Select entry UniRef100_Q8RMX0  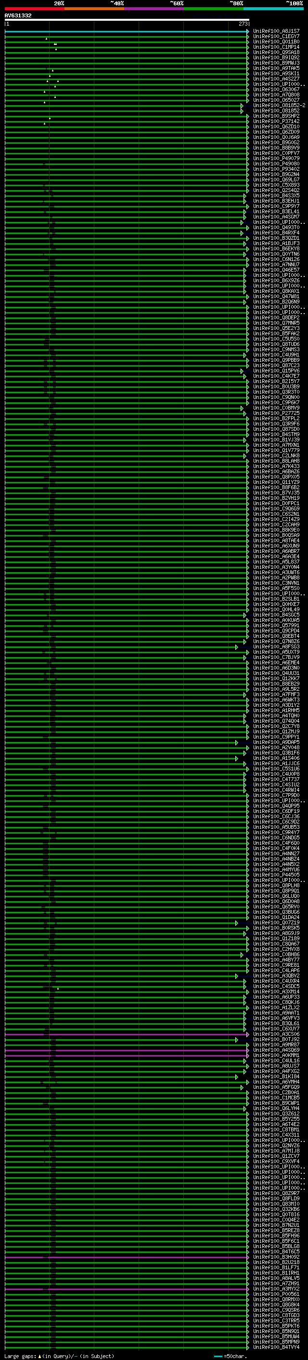tap(276, 1299)
